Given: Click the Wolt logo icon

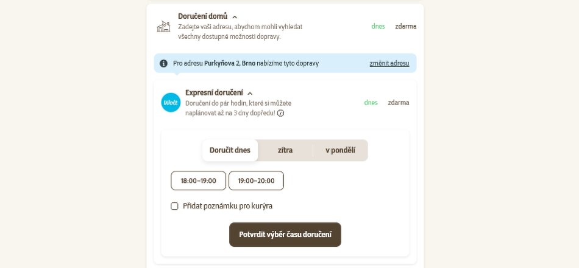Looking at the screenshot, I should click(x=171, y=102).
